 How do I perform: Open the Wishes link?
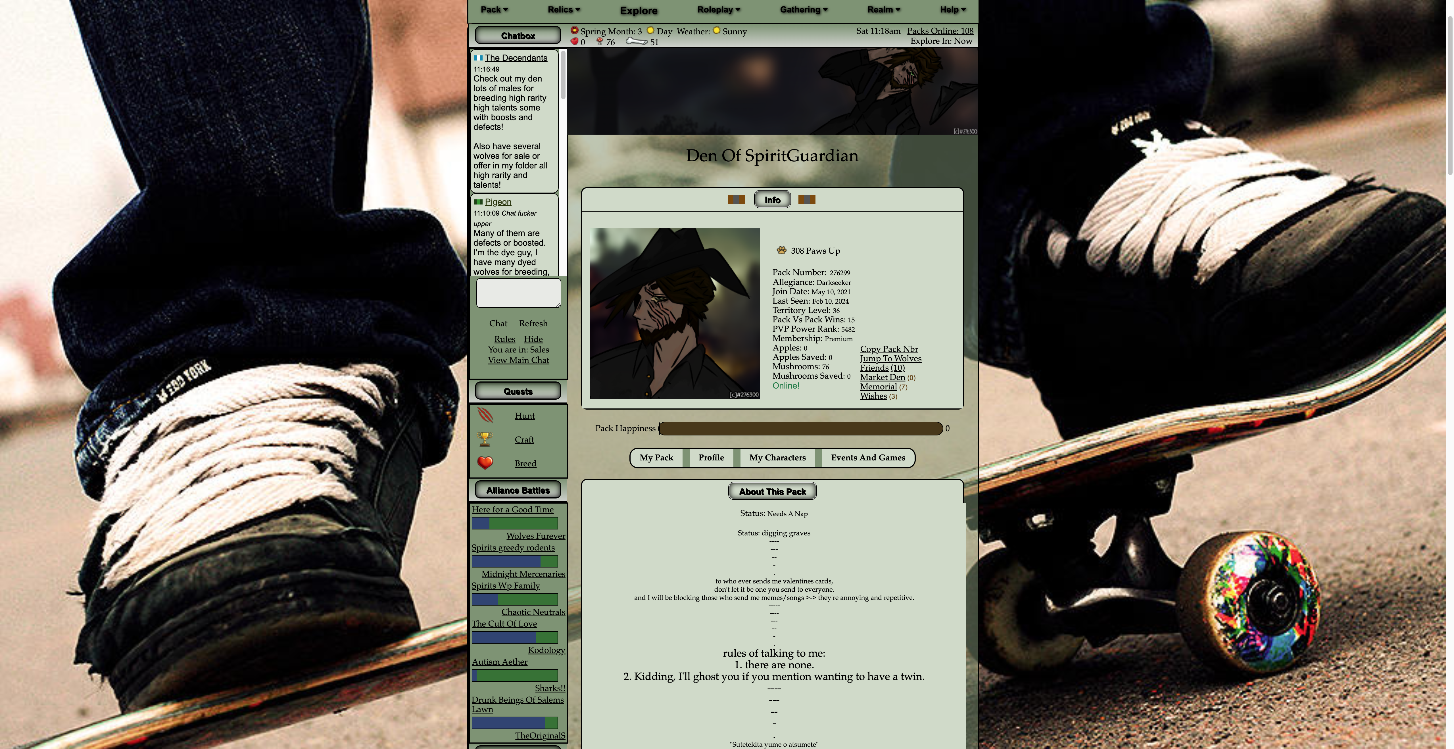873,396
